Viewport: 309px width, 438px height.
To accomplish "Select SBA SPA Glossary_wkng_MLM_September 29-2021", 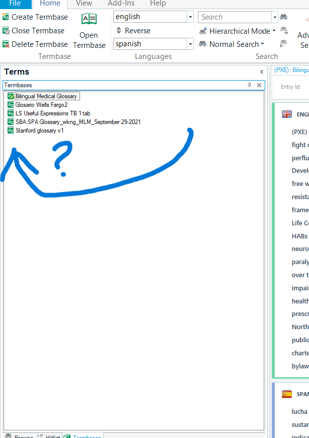I will pos(78,122).
